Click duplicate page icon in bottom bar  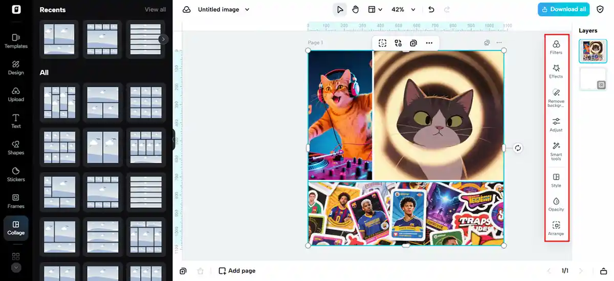tap(183, 271)
